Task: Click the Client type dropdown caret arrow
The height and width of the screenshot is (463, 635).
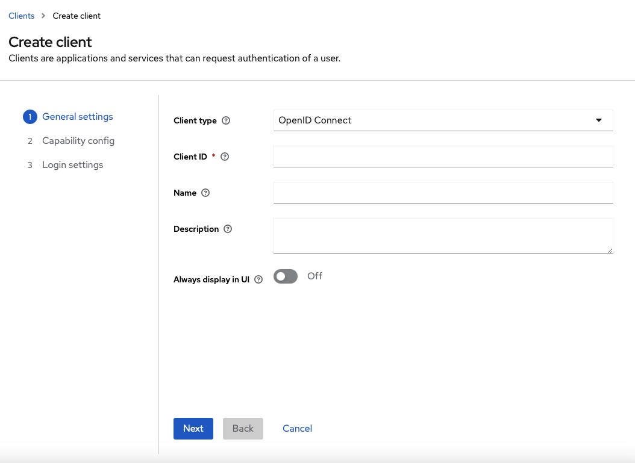Action: [x=599, y=120]
